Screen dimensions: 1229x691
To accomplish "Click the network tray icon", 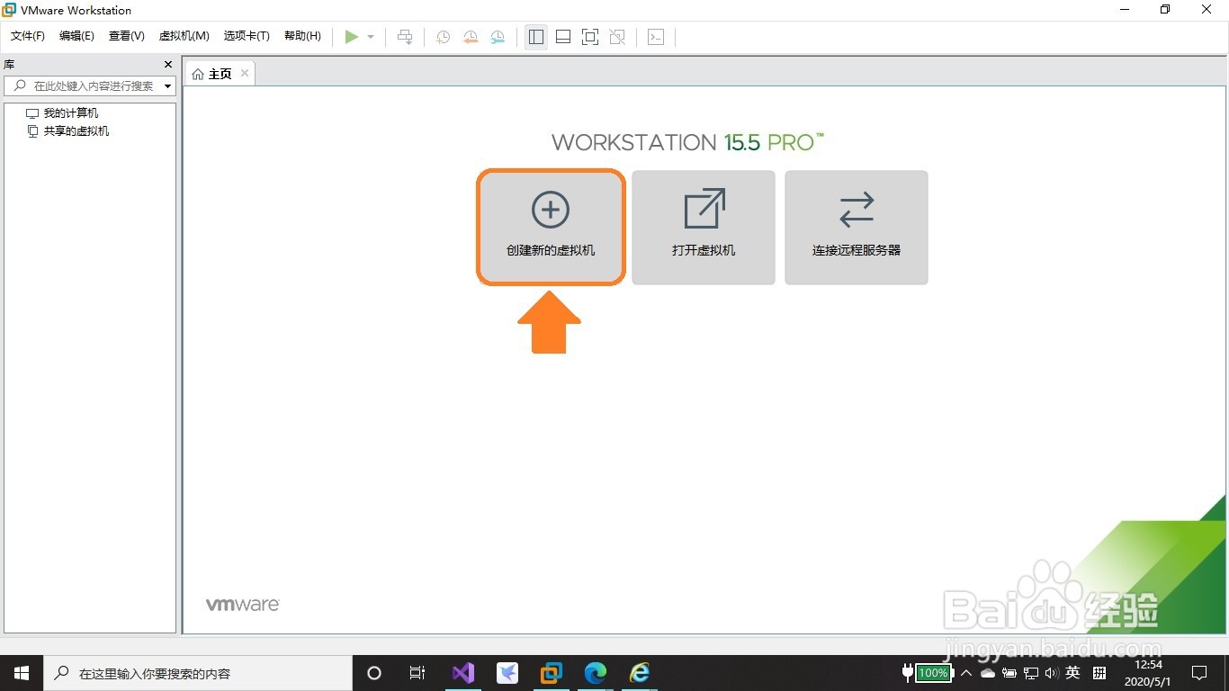I will 1031,673.
